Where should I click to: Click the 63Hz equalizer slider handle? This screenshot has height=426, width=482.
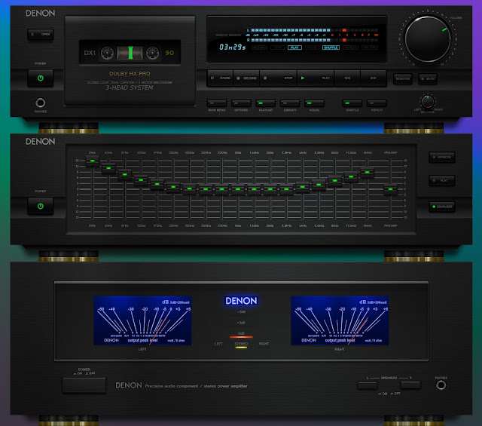(x=108, y=168)
